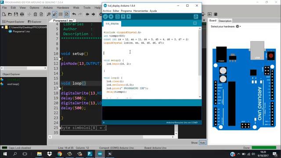Open Editar menu in Arduino IDE

click(x=116, y=11)
